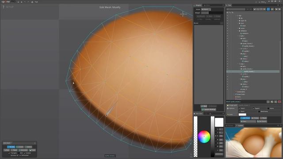Open the New... dropdown in mesh properties
283x159 pixels.
coord(248,121)
